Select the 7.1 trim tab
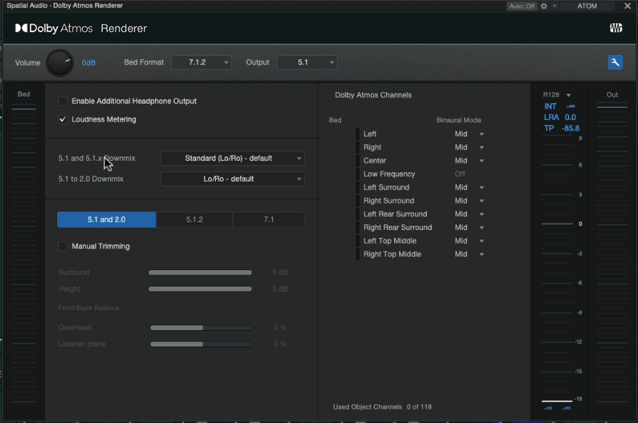This screenshot has width=638, height=423. [x=269, y=220]
